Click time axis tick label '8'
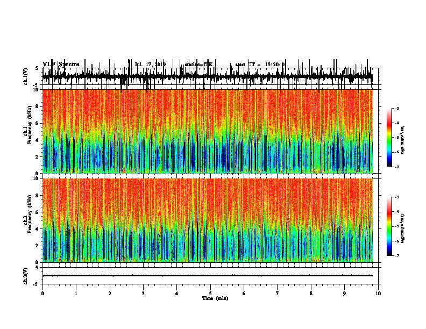 (x=311, y=294)
